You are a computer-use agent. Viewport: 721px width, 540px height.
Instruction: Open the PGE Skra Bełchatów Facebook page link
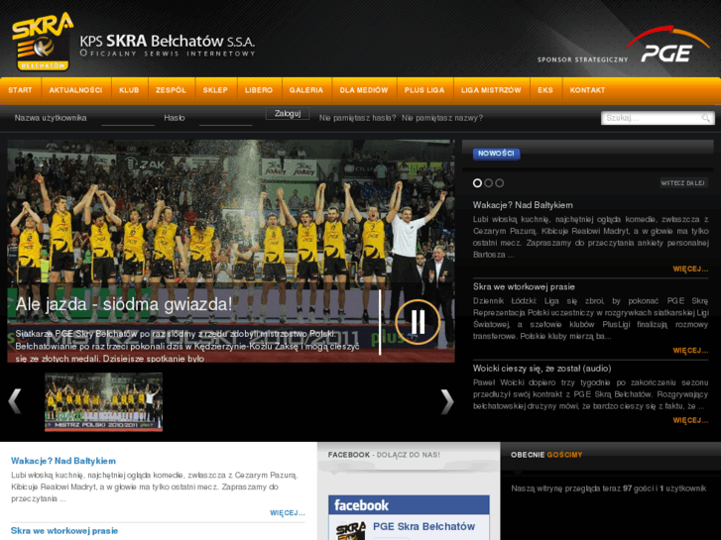click(x=423, y=527)
